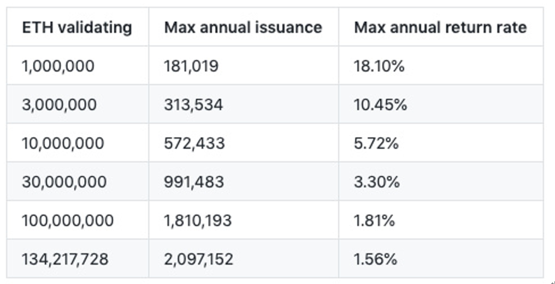The image size is (555, 284).
Task: Select the 10.45% return rate cell
Action: pos(380,105)
